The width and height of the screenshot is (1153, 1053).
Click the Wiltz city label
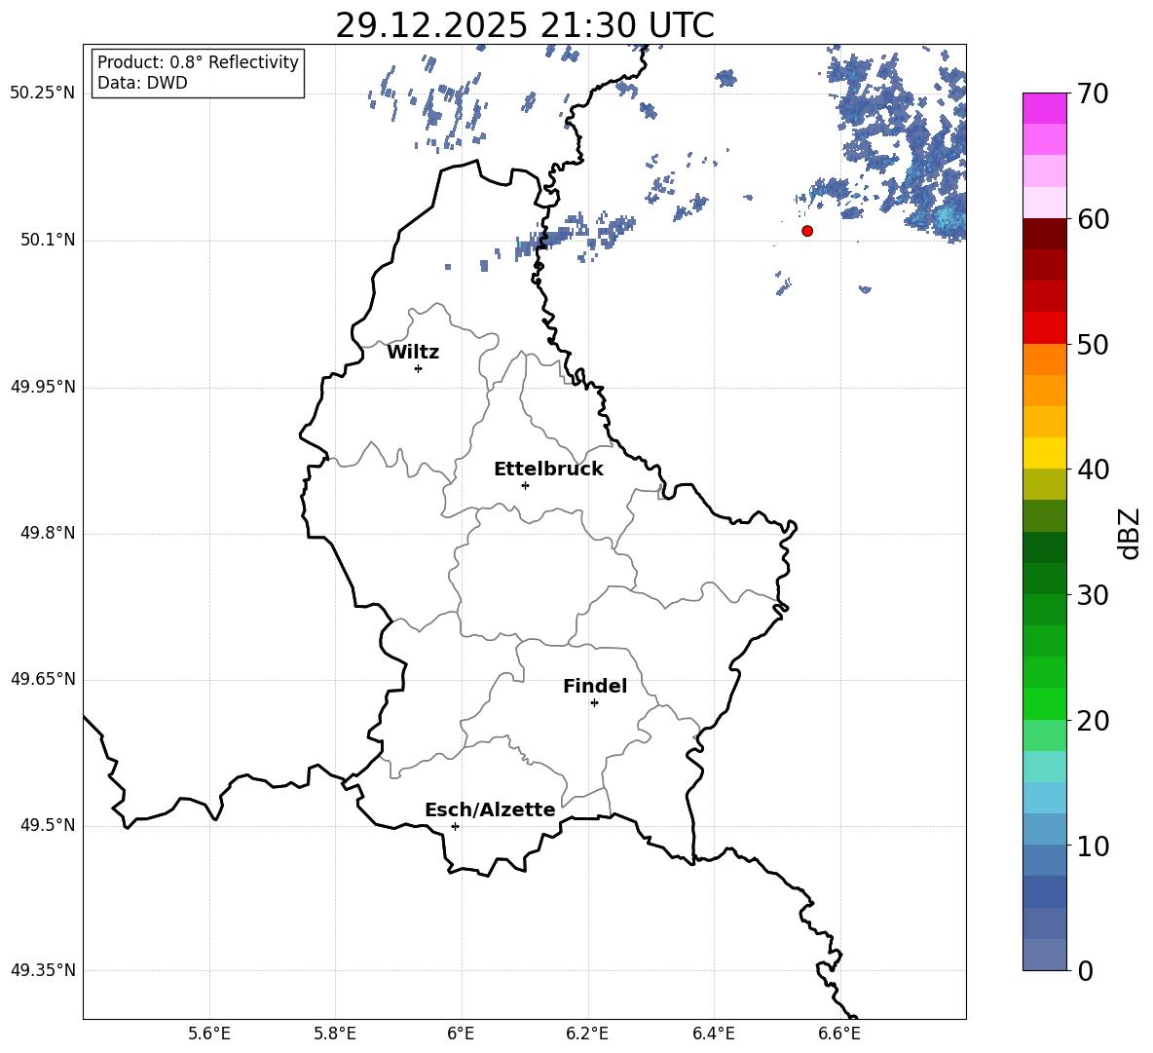pyautogui.click(x=413, y=353)
